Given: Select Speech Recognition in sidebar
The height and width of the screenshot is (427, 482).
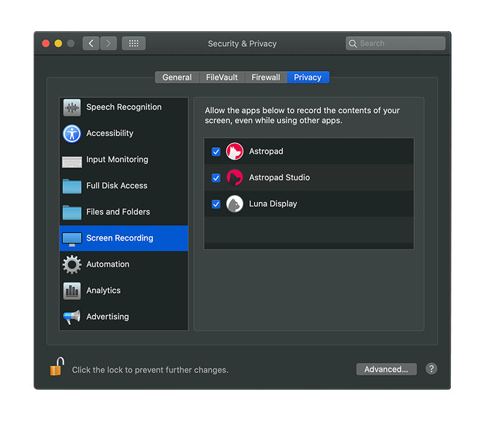Looking at the screenshot, I should tap(123, 107).
